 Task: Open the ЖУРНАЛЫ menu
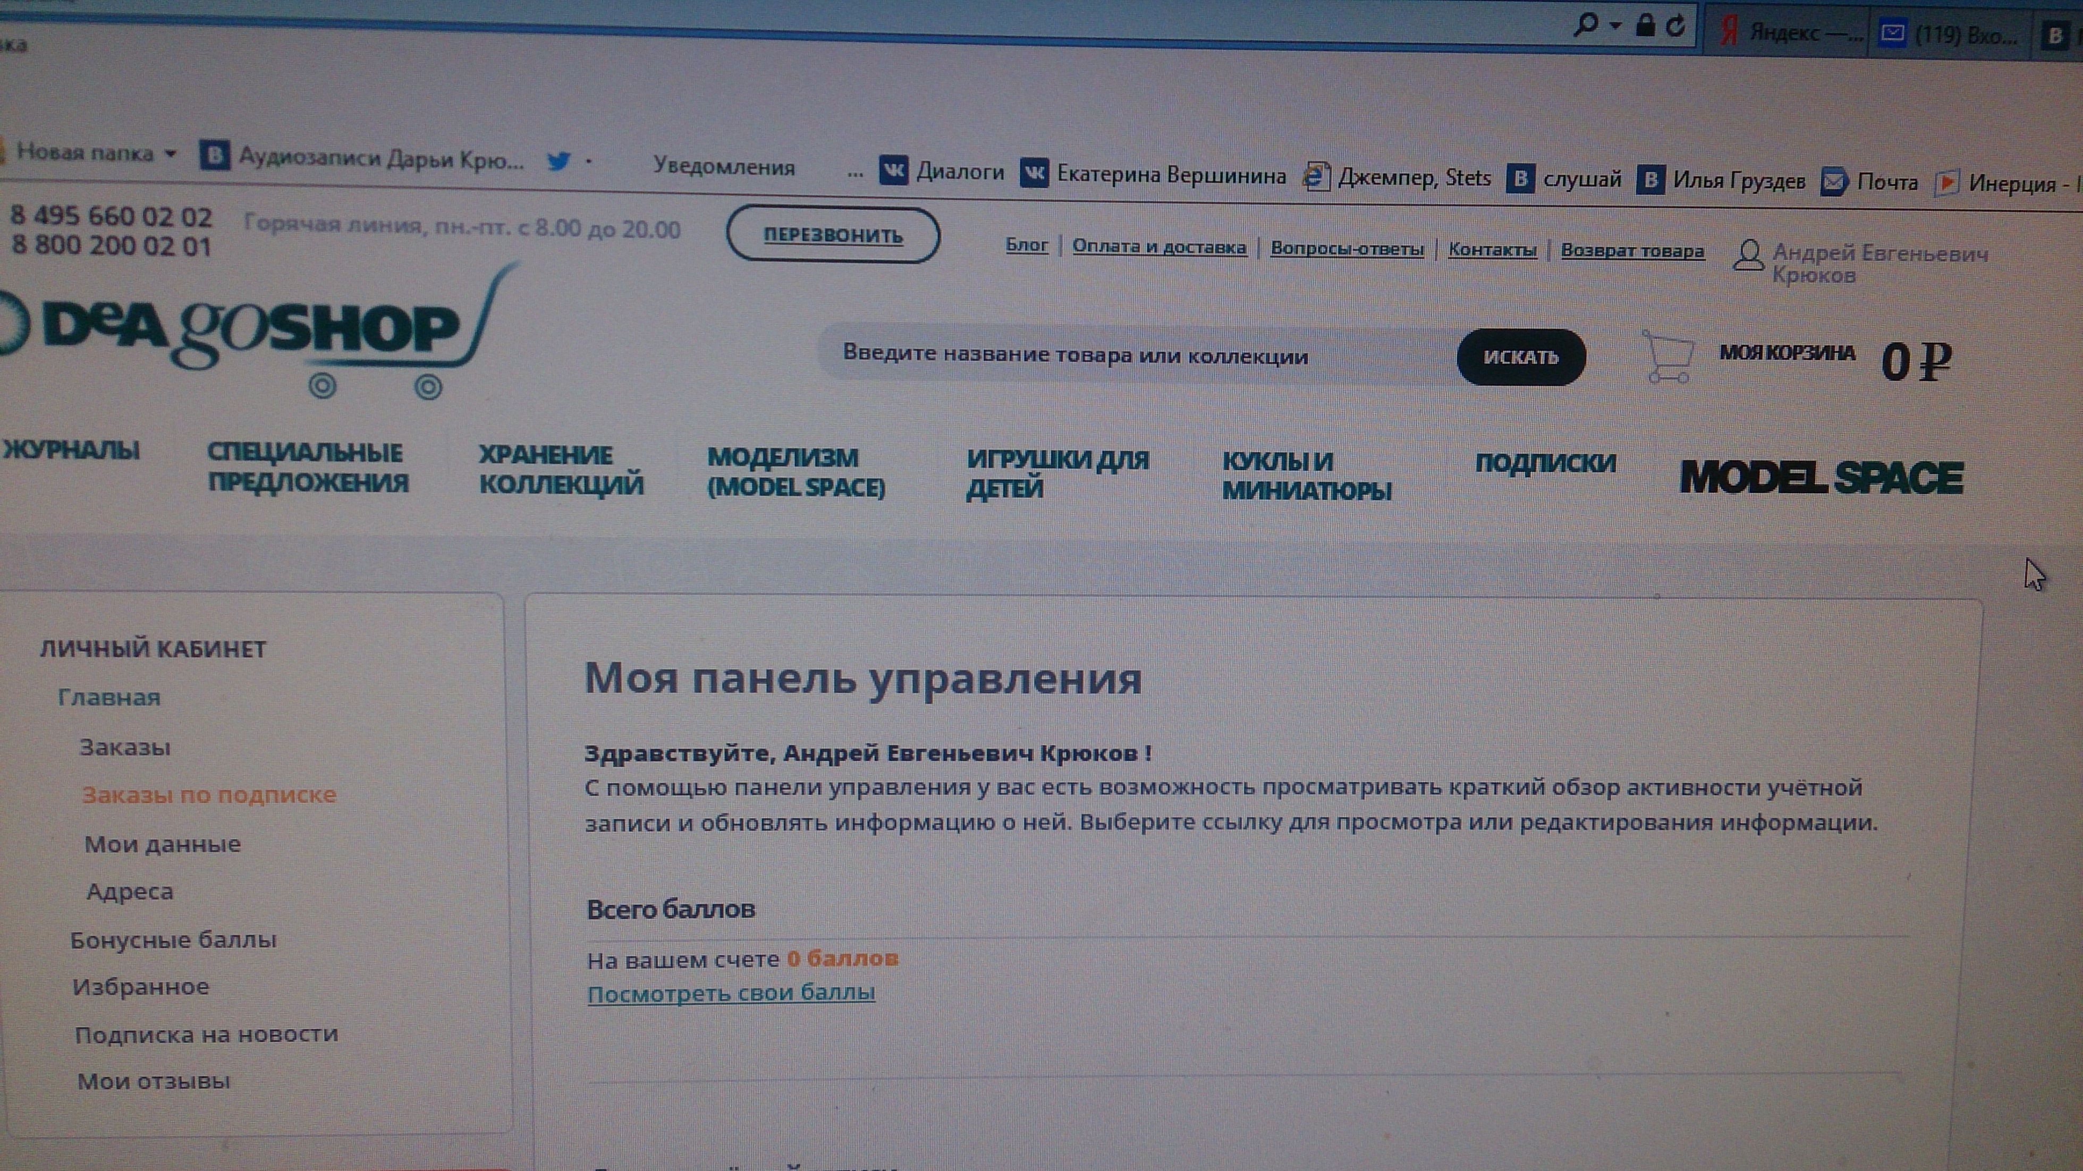tap(71, 451)
